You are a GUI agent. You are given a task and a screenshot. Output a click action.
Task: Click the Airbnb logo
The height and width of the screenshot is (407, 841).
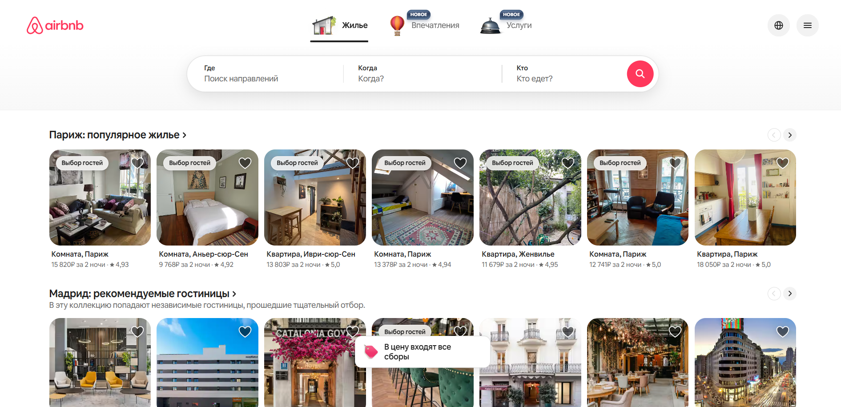[x=55, y=25]
